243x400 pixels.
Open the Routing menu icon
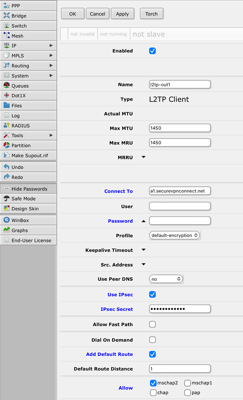click(x=6, y=65)
